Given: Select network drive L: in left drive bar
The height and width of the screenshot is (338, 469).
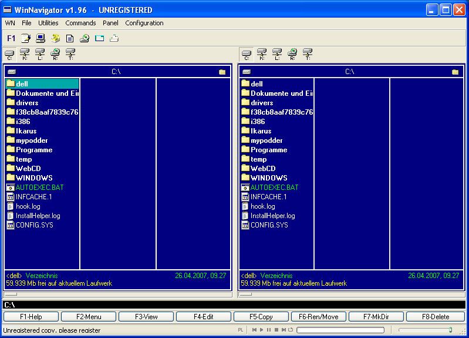Looking at the screenshot, I should (x=40, y=55).
